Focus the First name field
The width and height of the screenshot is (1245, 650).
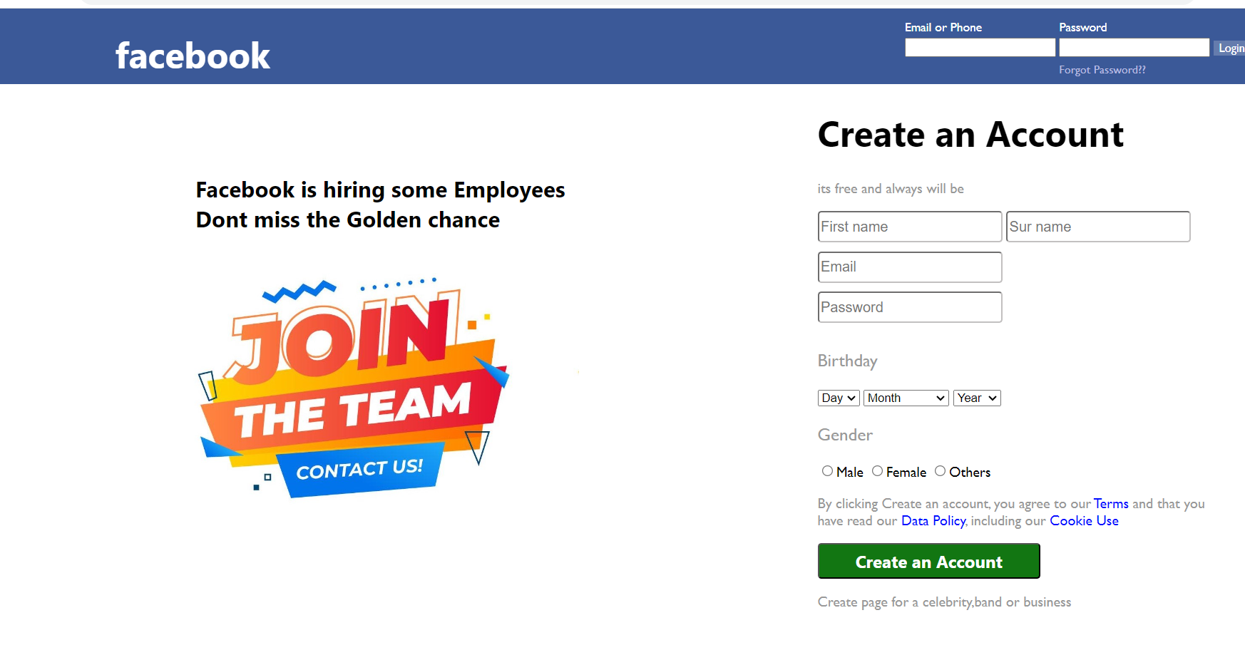point(909,227)
